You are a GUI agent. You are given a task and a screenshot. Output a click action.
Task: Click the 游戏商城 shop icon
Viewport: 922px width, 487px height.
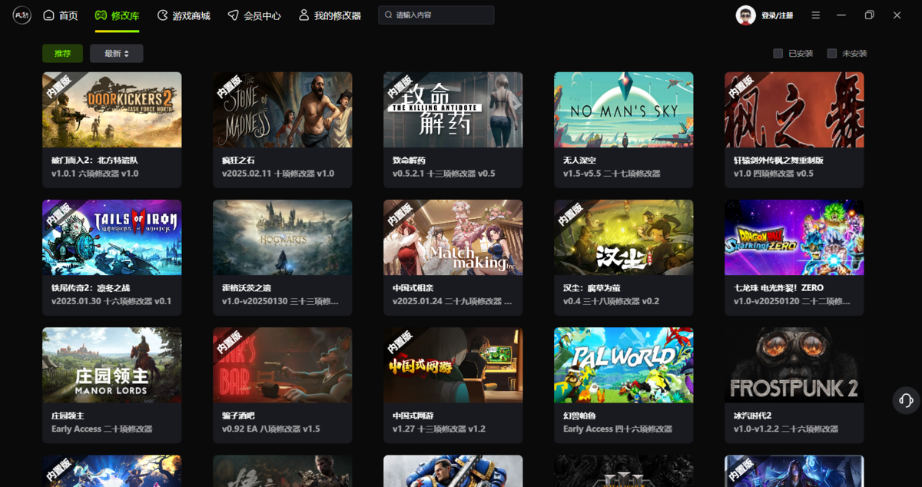coord(162,15)
